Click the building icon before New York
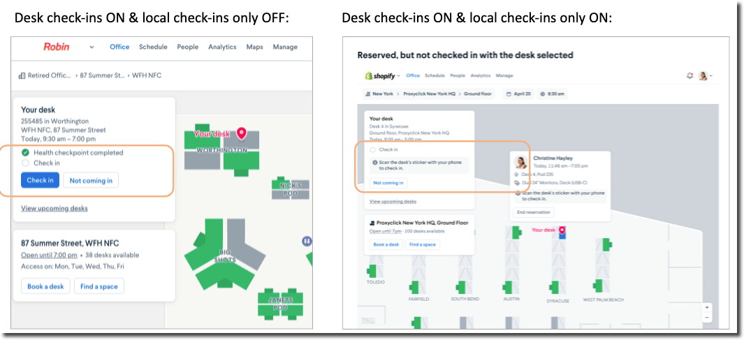The image size is (744, 340). [367, 94]
